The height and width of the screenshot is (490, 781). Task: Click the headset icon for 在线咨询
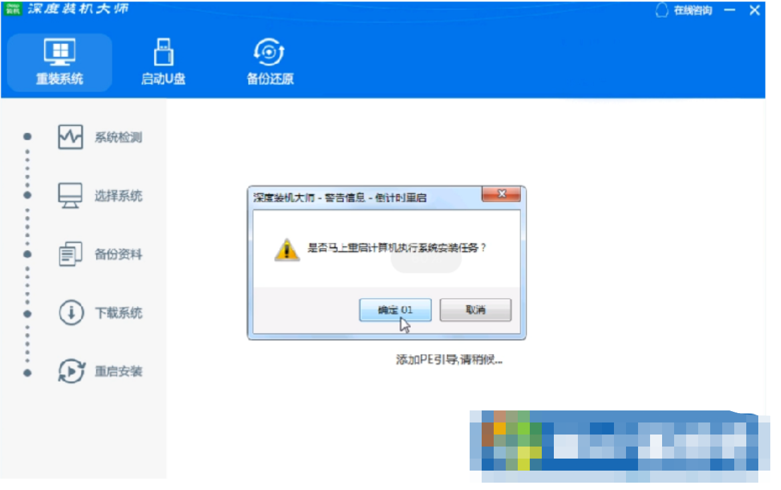[661, 10]
